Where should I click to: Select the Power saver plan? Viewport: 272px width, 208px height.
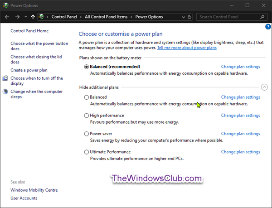point(87,134)
